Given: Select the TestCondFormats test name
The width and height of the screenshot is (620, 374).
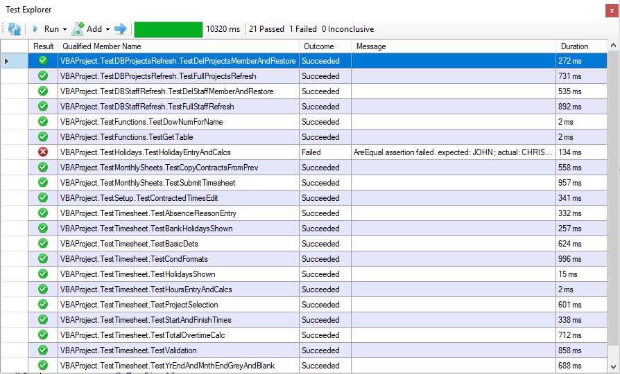Looking at the screenshot, I should click(134, 259).
